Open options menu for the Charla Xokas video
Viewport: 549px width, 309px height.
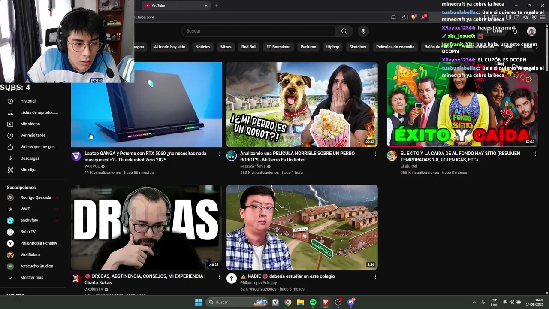pyautogui.click(x=220, y=277)
